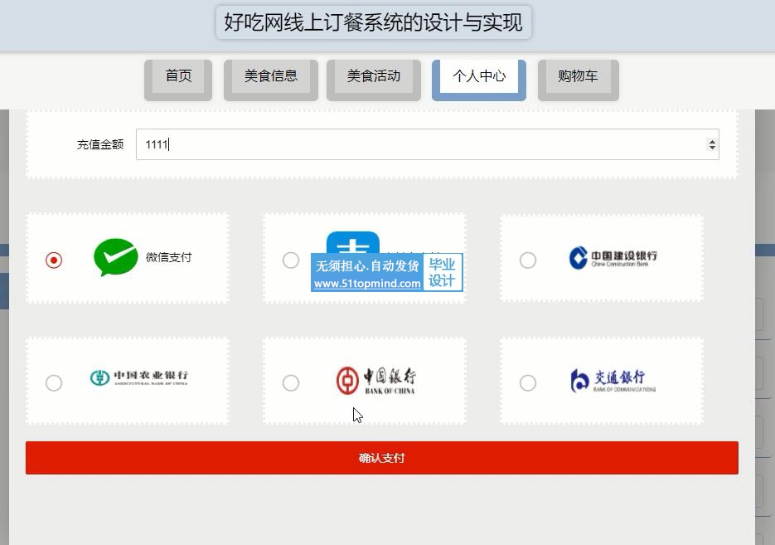Click the blue Alipay logo
The image size is (775, 545).
point(353,243)
